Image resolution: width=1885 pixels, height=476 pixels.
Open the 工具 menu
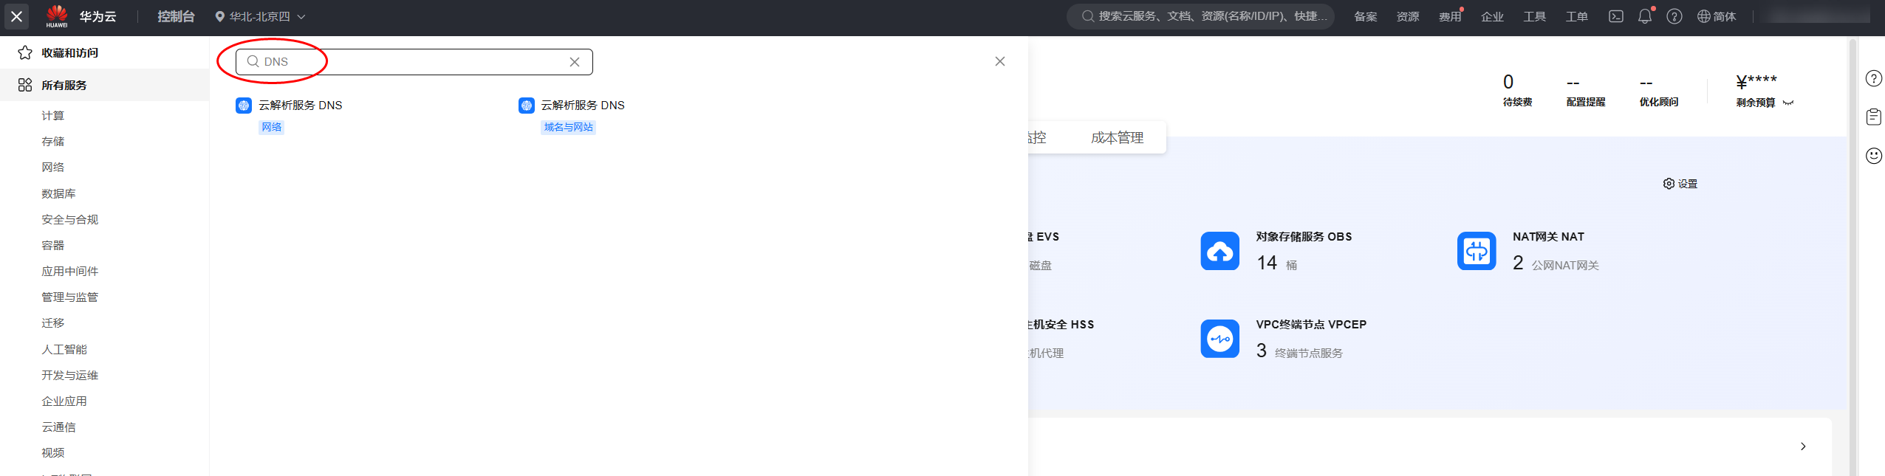point(1534,16)
